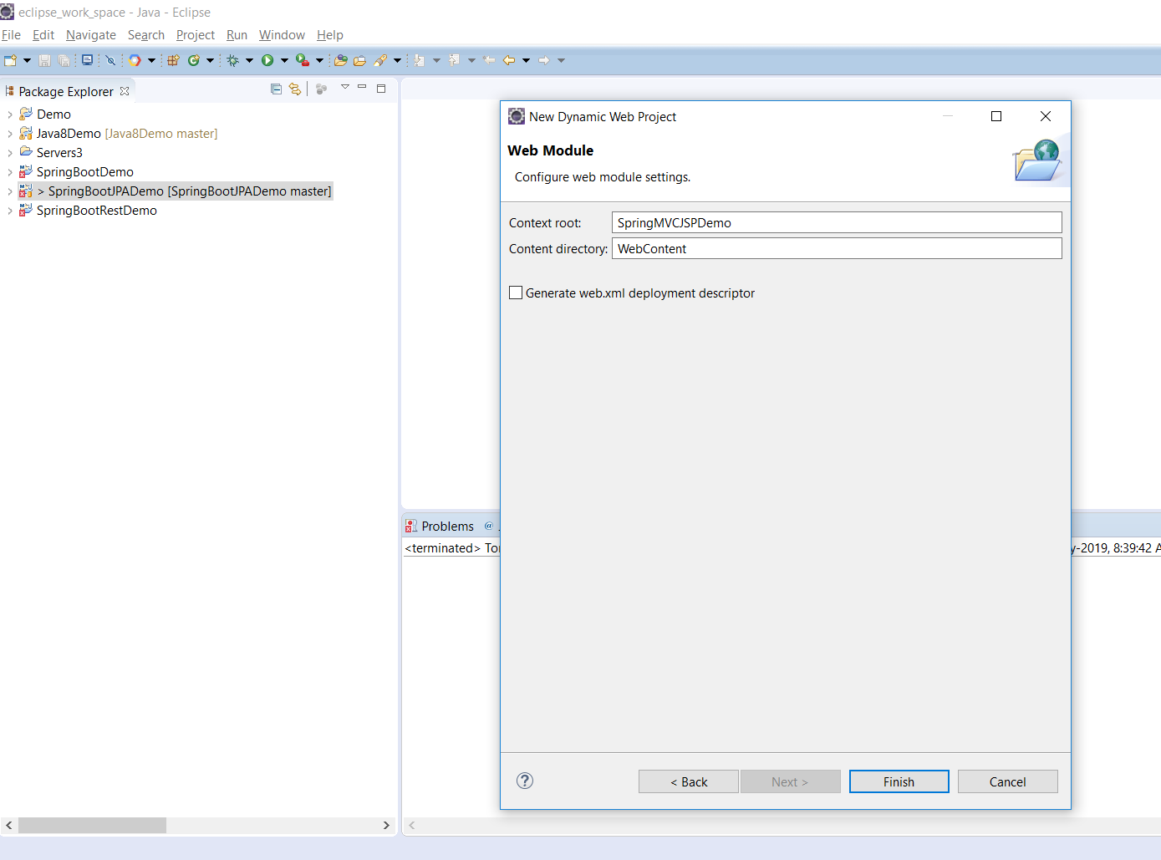The height and width of the screenshot is (860, 1161).
Task: Click the Google Cloud Platform toolbar icon
Action: [x=135, y=60]
